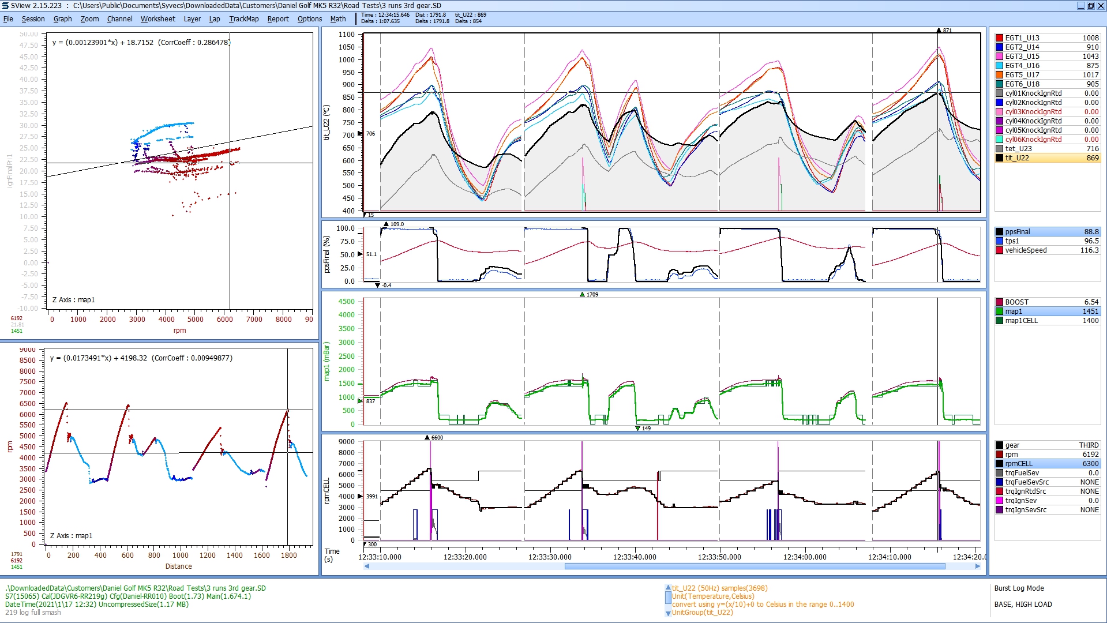
Task: Open the Worksheet menu
Action: [x=157, y=19]
